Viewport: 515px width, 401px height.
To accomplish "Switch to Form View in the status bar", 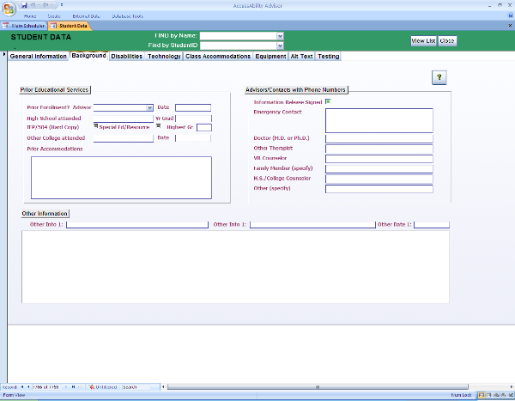I will click(483, 395).
